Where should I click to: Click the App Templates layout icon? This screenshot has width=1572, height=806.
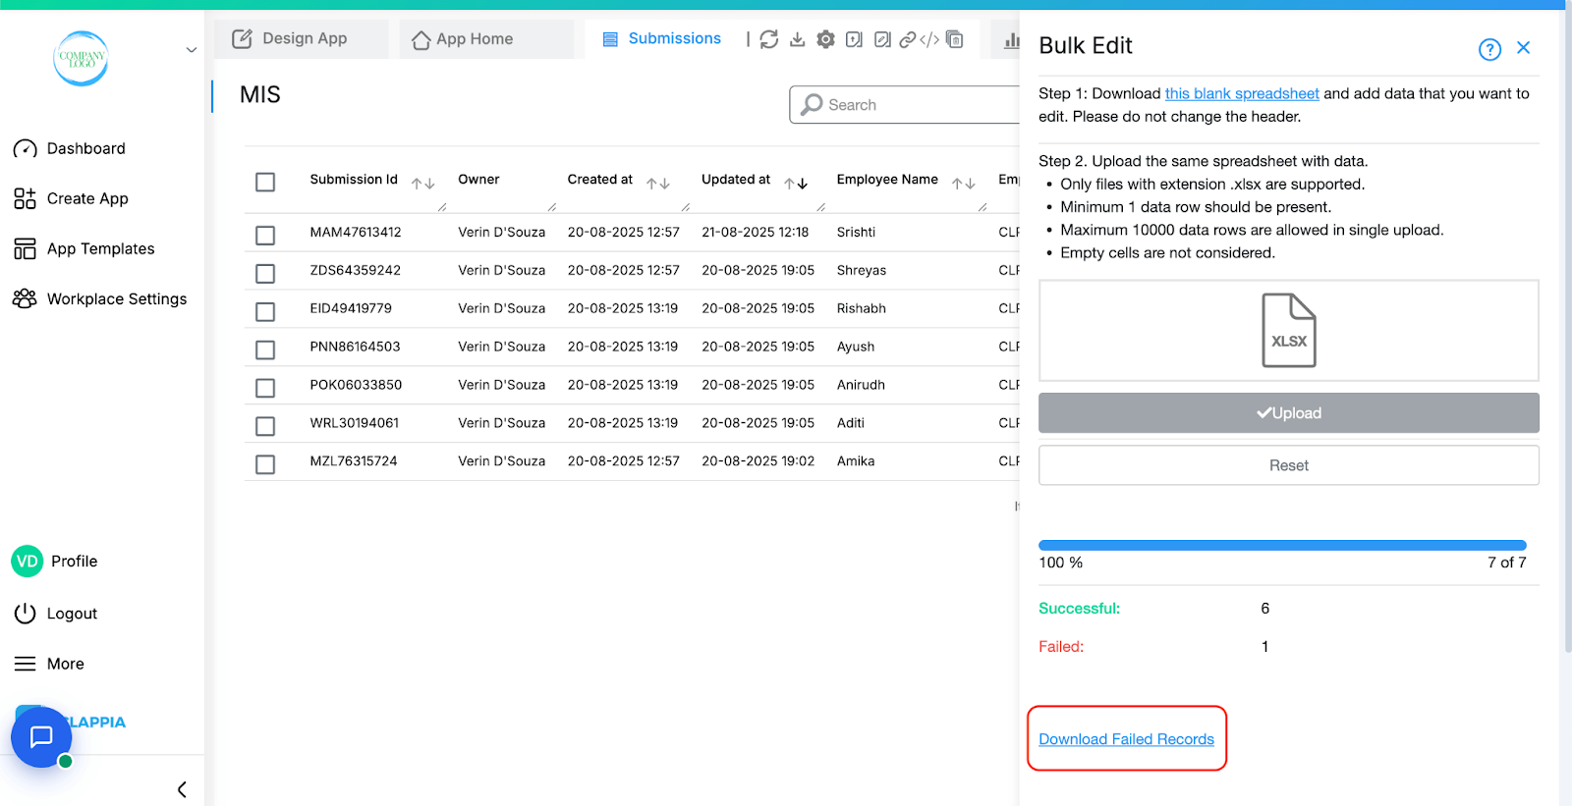(25, 248)
